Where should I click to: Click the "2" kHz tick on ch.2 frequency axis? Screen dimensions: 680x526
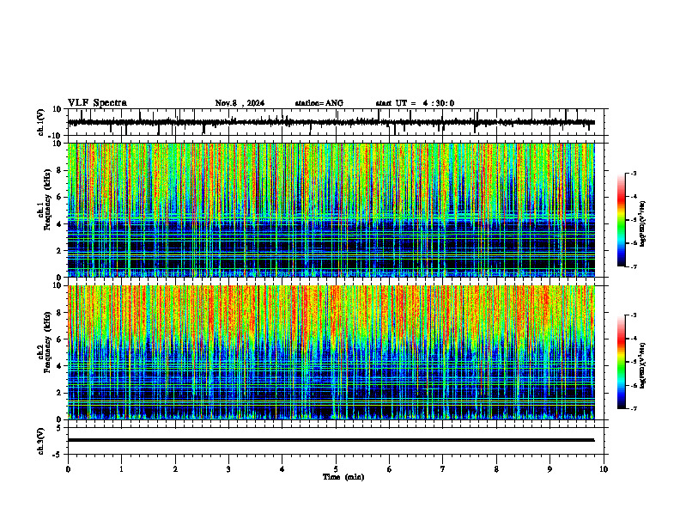(x=60, y=393)
